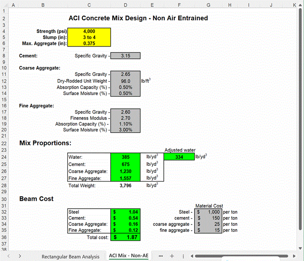Select the Slump '3 to 4' cell

[89, 37]
